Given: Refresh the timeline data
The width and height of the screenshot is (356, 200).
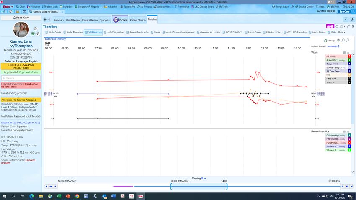Looking at the screenshot, I should pos(325,41).
